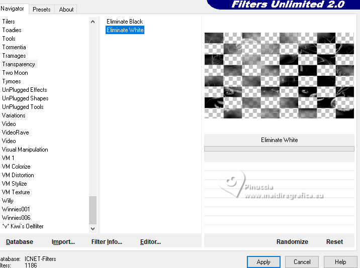Open the Presets tab
360x268 pixels.
(41, 10)
